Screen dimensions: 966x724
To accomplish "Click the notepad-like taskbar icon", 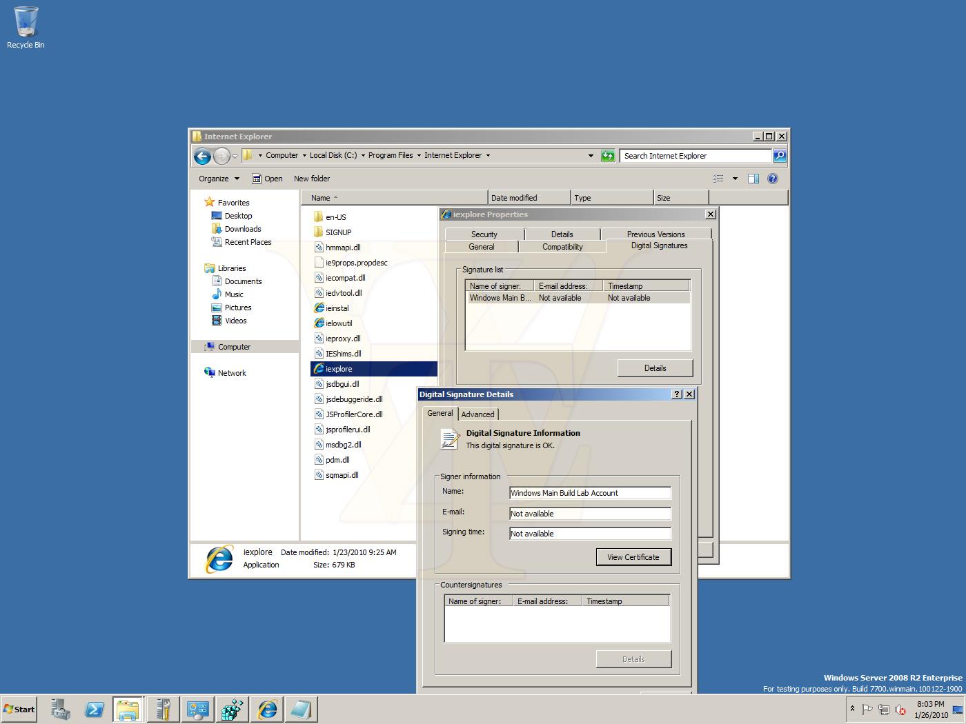I will [301, 710].
